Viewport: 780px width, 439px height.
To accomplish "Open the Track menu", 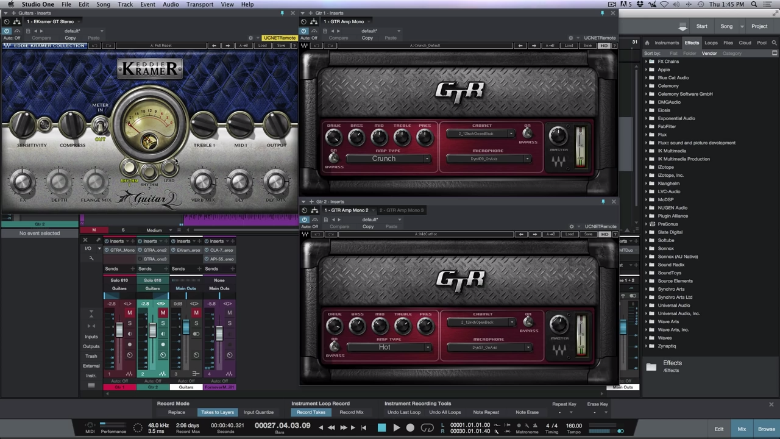I will tap(126, 4).
